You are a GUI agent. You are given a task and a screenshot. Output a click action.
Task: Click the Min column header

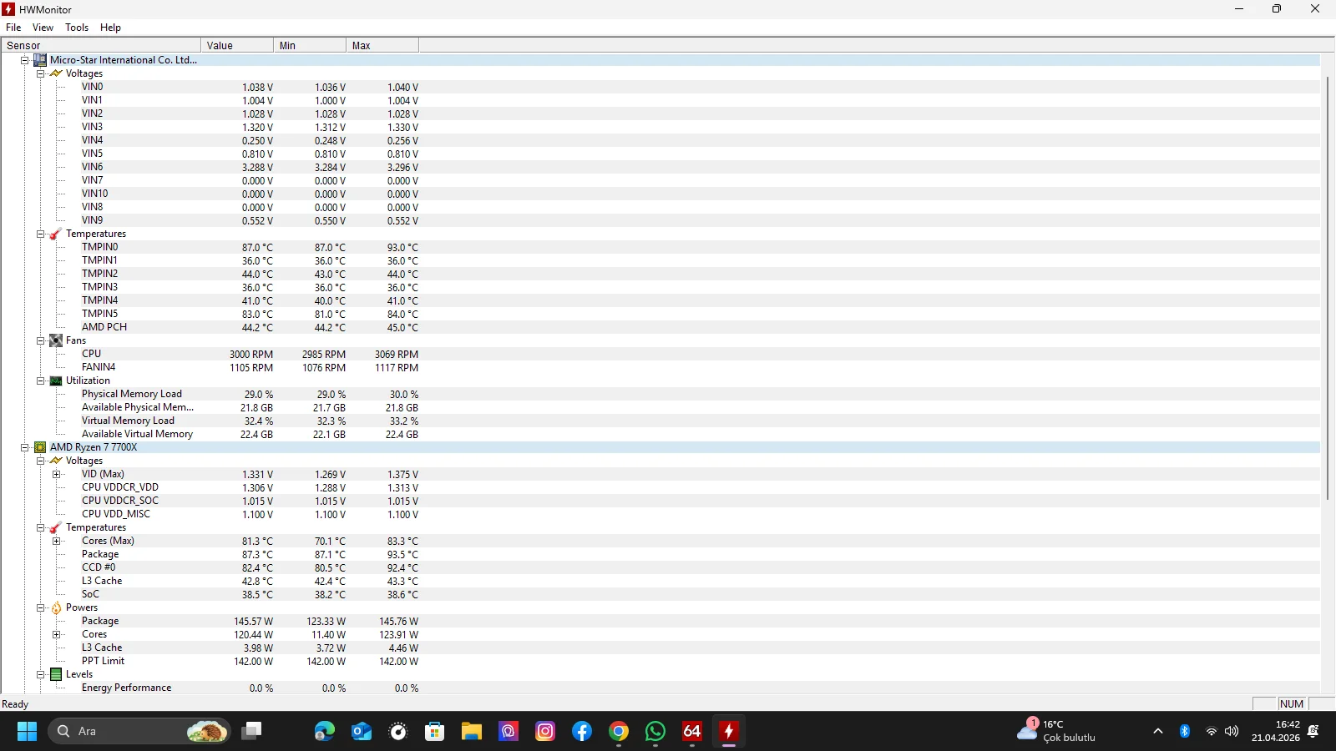310,45
